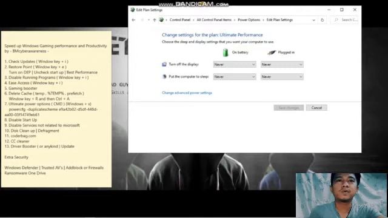
Task: Click the Save changes button
Action: click(289, 108)
